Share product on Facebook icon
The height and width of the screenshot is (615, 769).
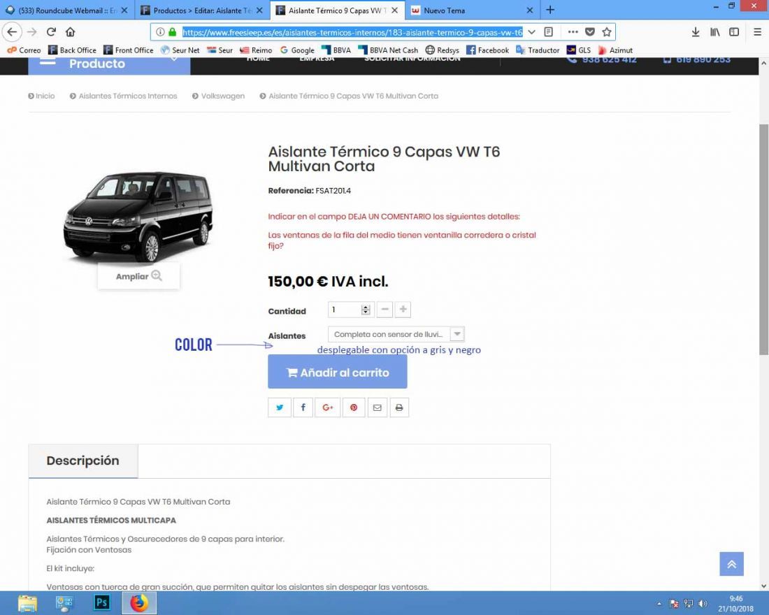303,407
